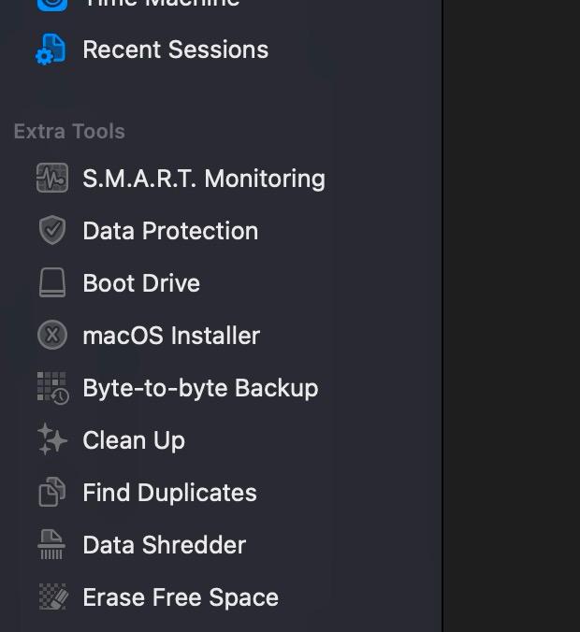Select the S.M.A.R.T. Monitoring text label
Viewport: 580px width, 632px height.
tap(203, 179)
